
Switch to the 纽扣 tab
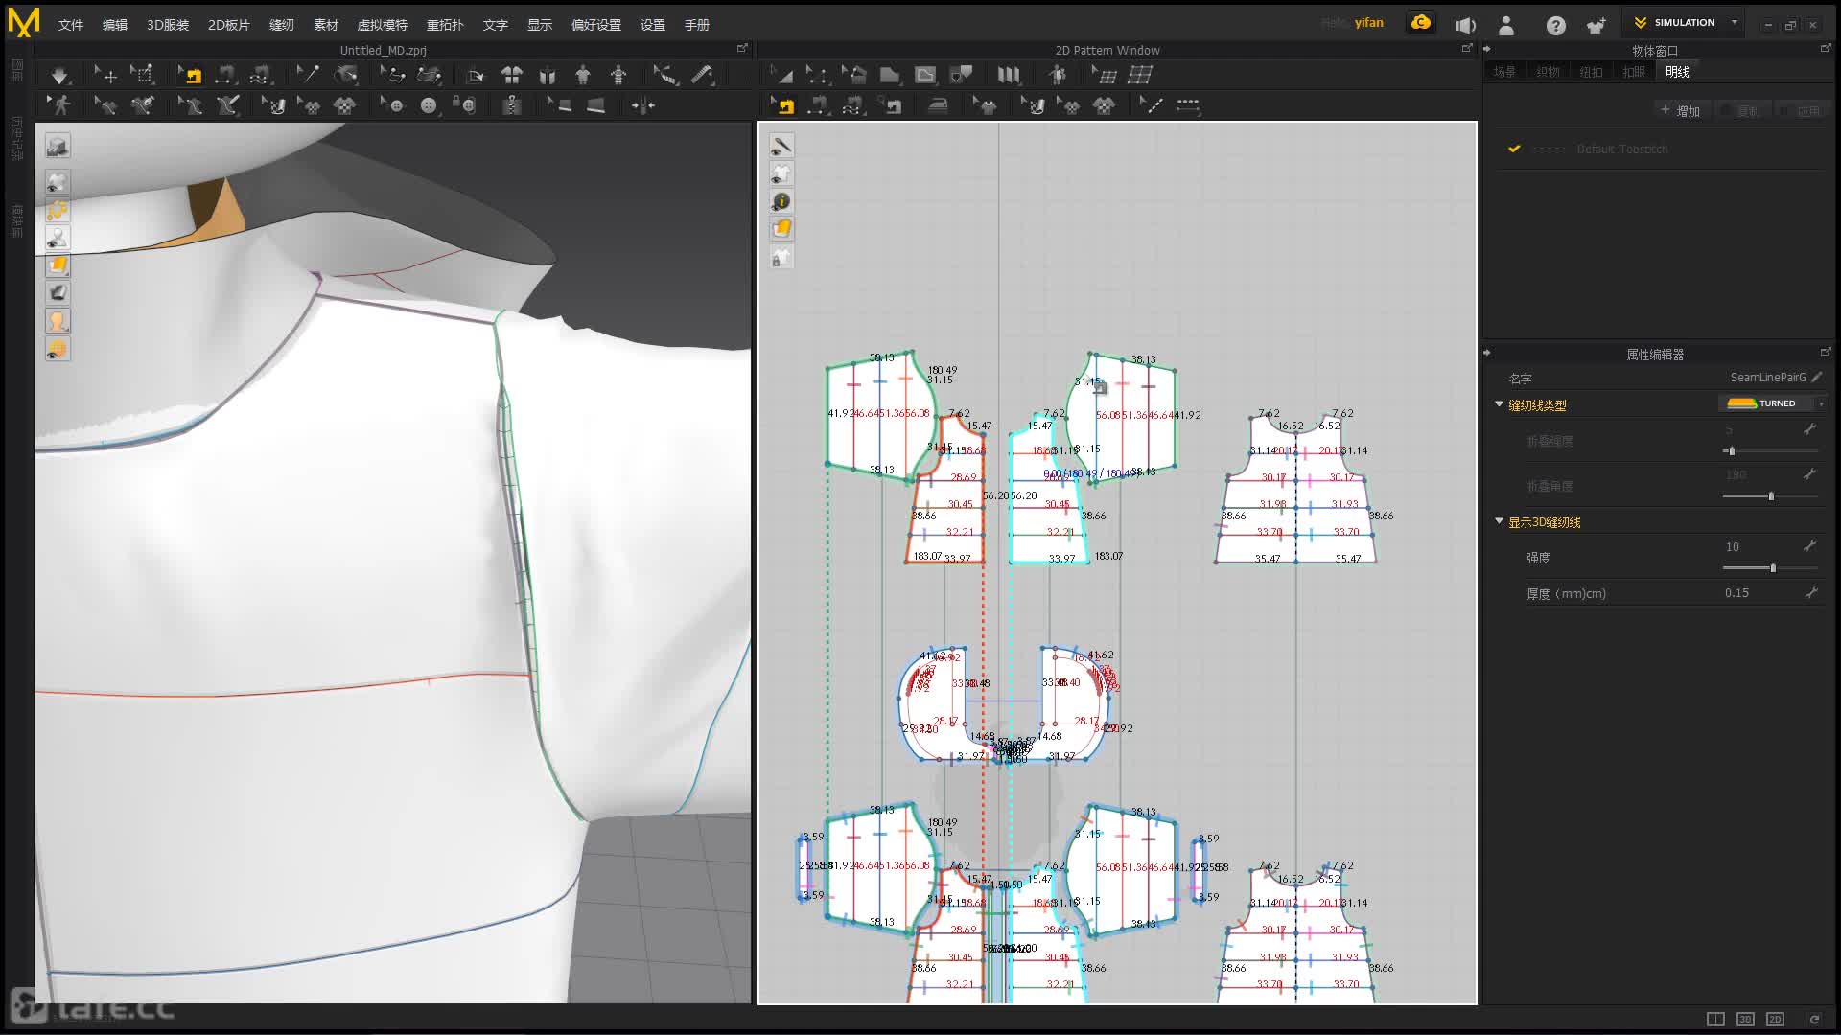[x=1591, y=72]
